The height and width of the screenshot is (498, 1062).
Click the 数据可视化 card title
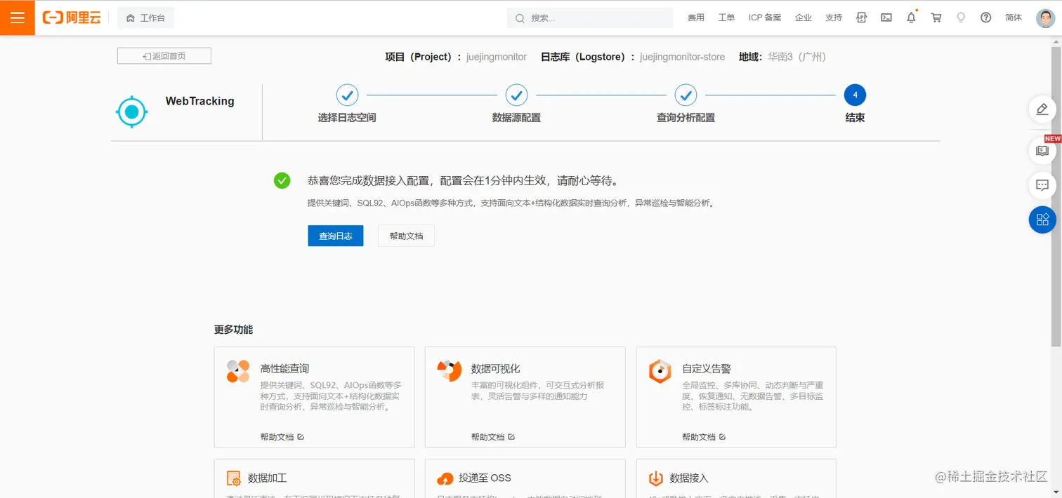(496, 368)
